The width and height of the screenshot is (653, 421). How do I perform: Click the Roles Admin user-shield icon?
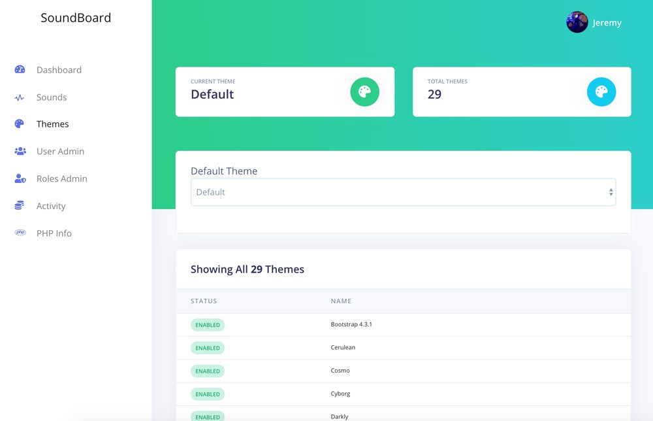pyautogui.click(x=19, y=178)
